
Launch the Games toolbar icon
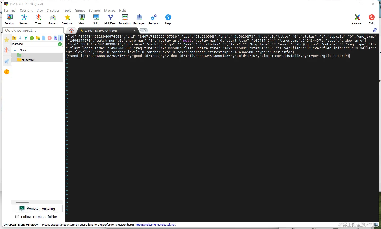[x=53, y=20]
